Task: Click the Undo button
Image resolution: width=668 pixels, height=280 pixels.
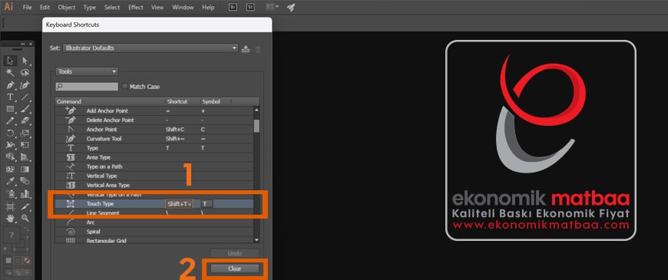Action: (x=235, y=253)
